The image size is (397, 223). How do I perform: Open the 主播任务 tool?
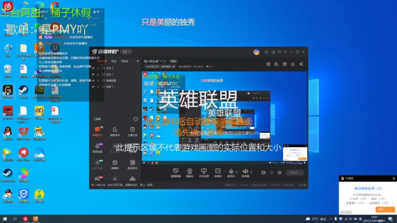pyautogui.click(x=132, y=131)
